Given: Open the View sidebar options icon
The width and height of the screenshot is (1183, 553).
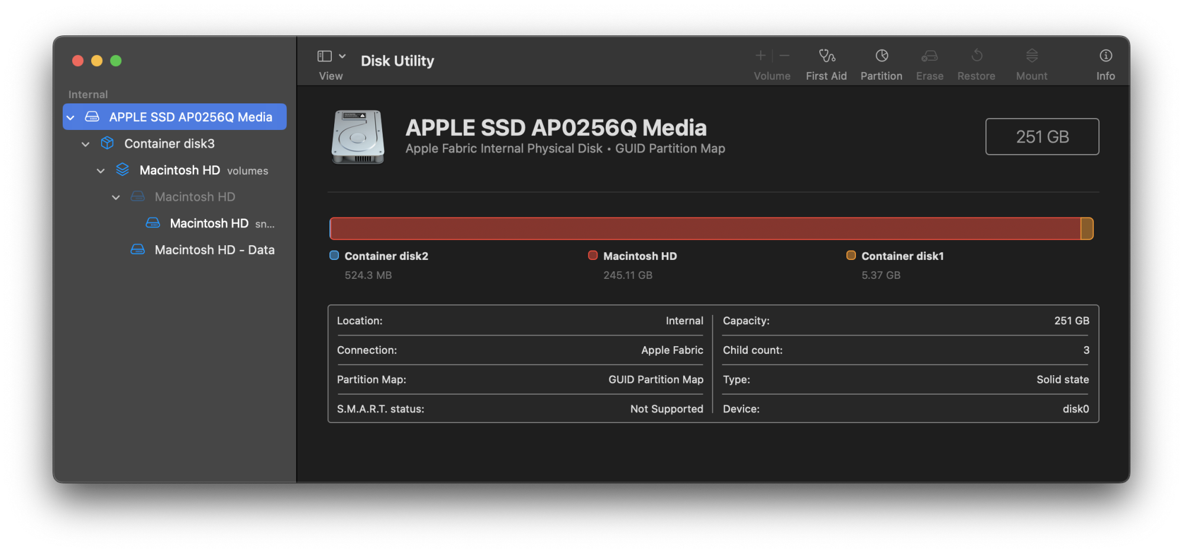Looking at the screenshot, I should tap(325, 56).
